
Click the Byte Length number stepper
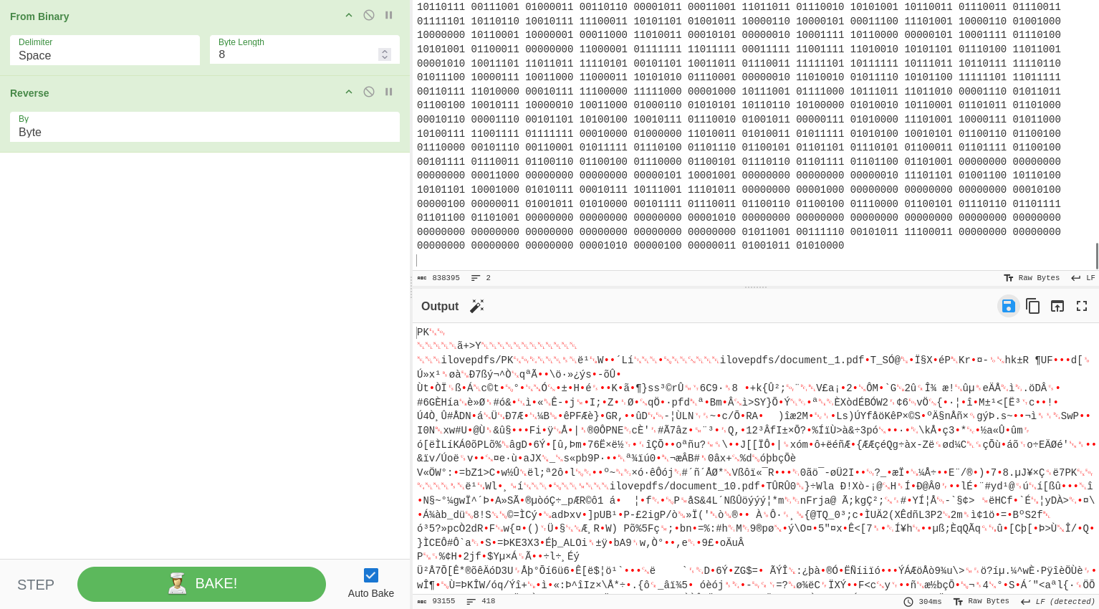click(x=385, y=54)
